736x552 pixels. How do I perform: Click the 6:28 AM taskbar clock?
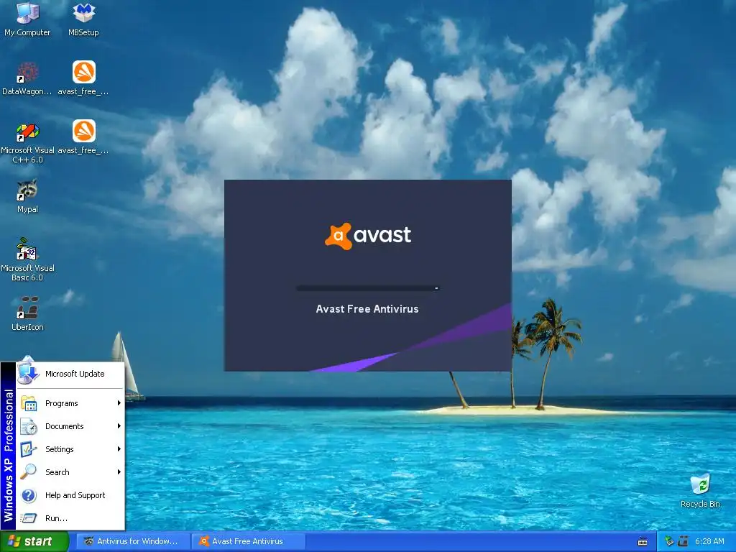click(709, 542)
